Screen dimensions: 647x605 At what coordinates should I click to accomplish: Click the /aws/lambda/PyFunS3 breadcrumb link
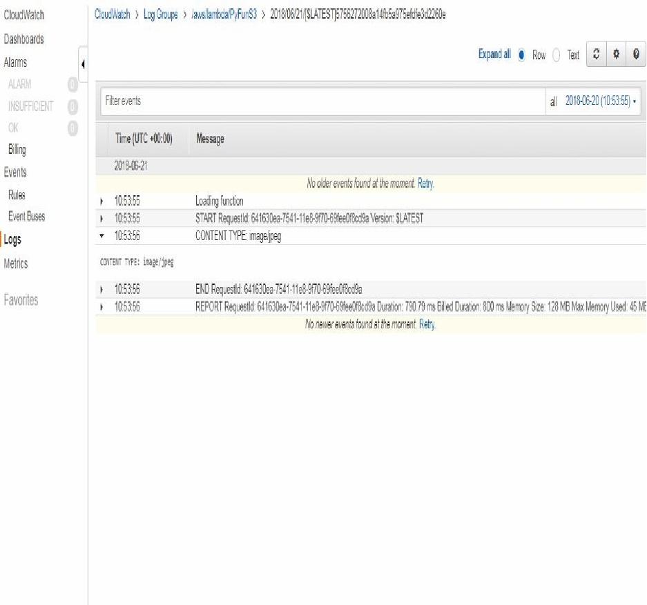point(224,14)
